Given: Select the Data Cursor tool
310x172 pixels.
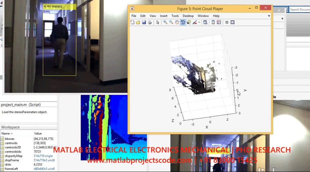Looking at the screenshot, I should click(189, 22).
